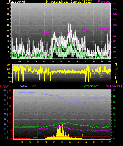This screenshot has height=146, width=123.
Task: Click the Dew Point (°C) label
Action: pos(113,86)
